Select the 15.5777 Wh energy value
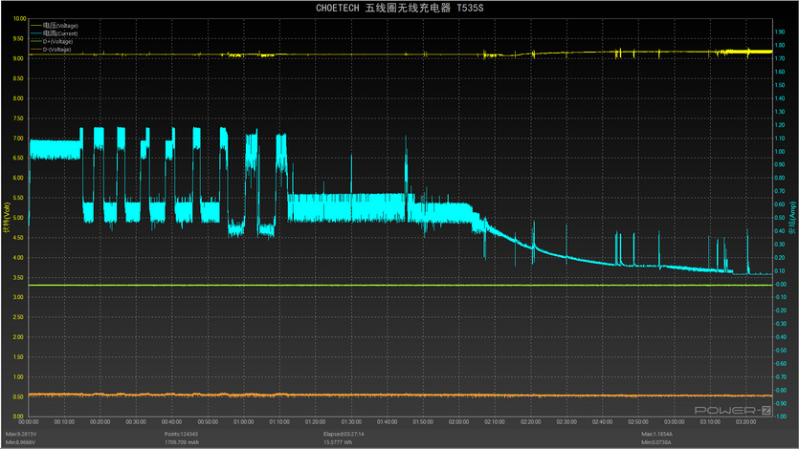799x449 pixels. (338, 442)
